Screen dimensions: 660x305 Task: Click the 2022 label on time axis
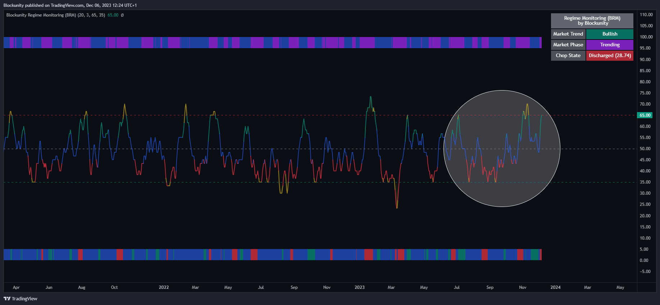tap(164, 287)
